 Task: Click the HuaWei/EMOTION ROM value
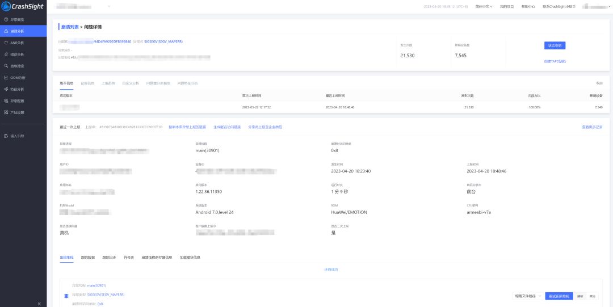click(349, 212)
